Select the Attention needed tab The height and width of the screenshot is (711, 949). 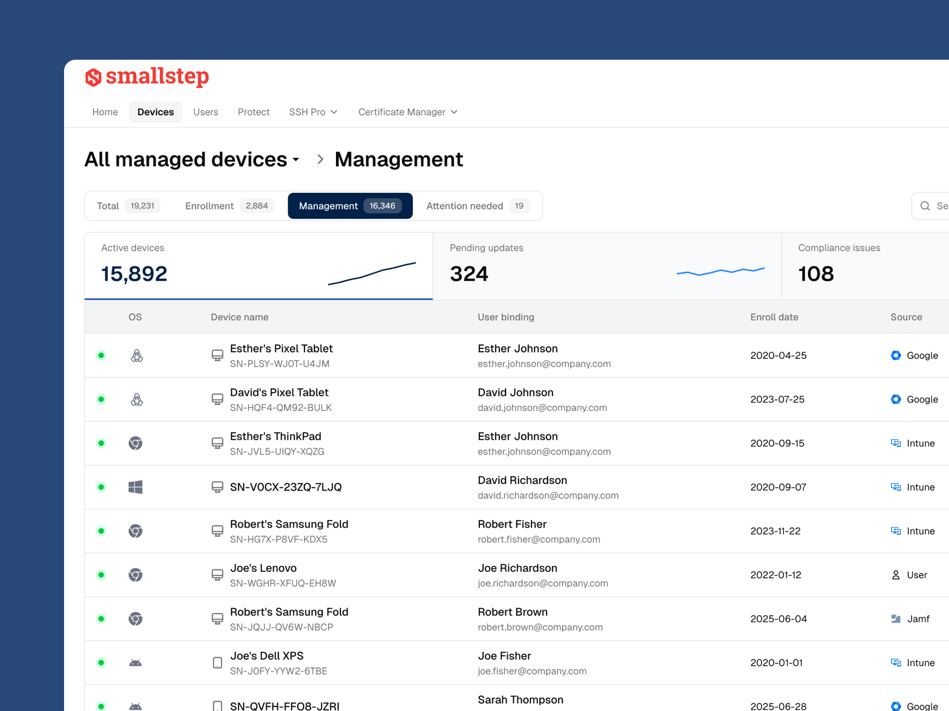477,206
